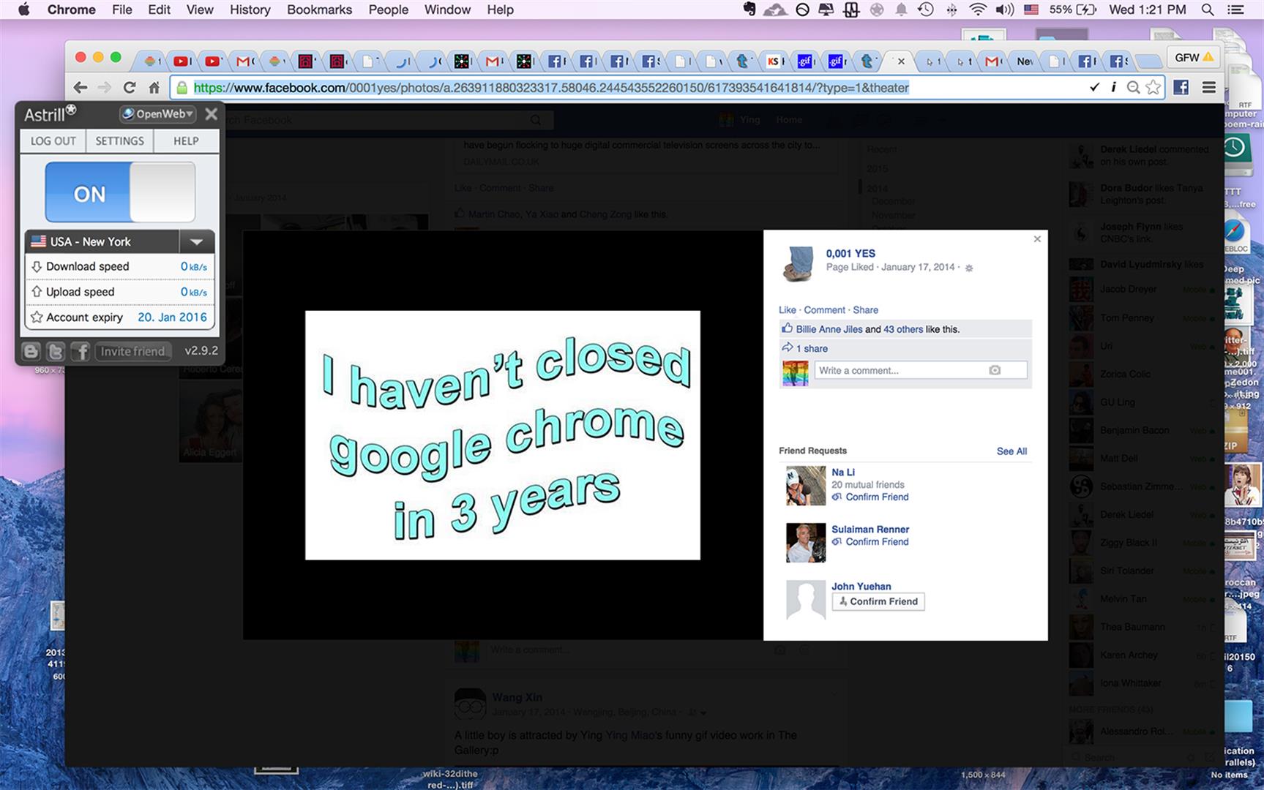Click the Invite friend button in Astrill
This screenshot has height=790, width=1264.
(132, 351)
